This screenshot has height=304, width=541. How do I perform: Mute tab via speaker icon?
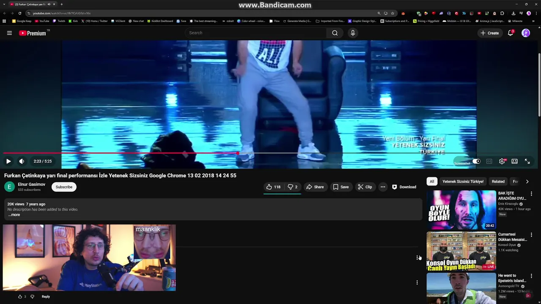[49, 4]
